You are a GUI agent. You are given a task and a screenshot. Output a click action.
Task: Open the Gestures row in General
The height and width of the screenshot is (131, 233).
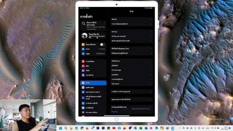click(x=132, y=70)
